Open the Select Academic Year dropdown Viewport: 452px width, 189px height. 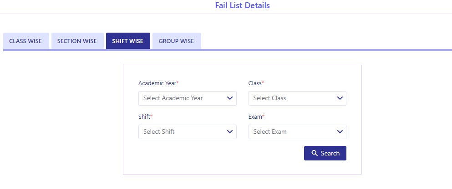point(188,98)
